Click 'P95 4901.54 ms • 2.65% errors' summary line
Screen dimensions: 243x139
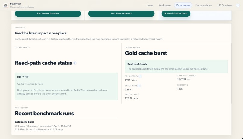[39, 129]
